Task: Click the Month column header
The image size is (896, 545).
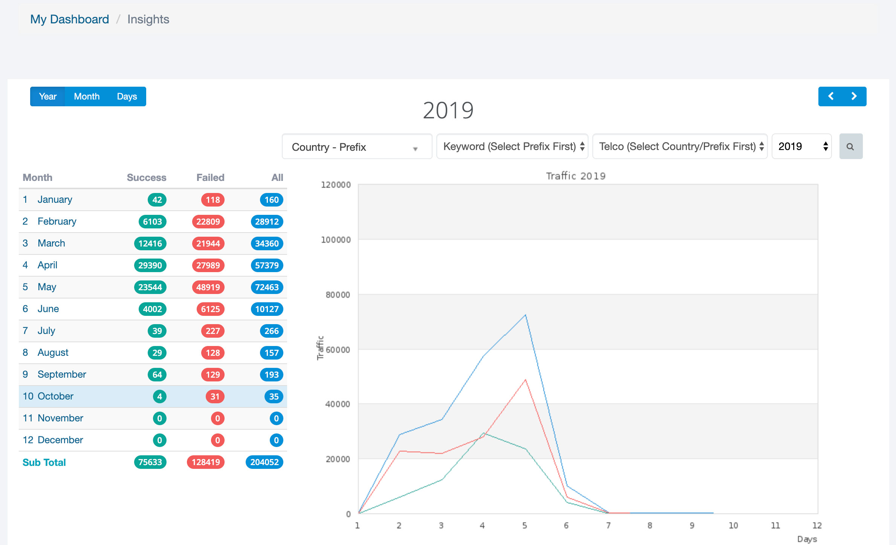Action: pyautogui.click(x=37, y=178)
